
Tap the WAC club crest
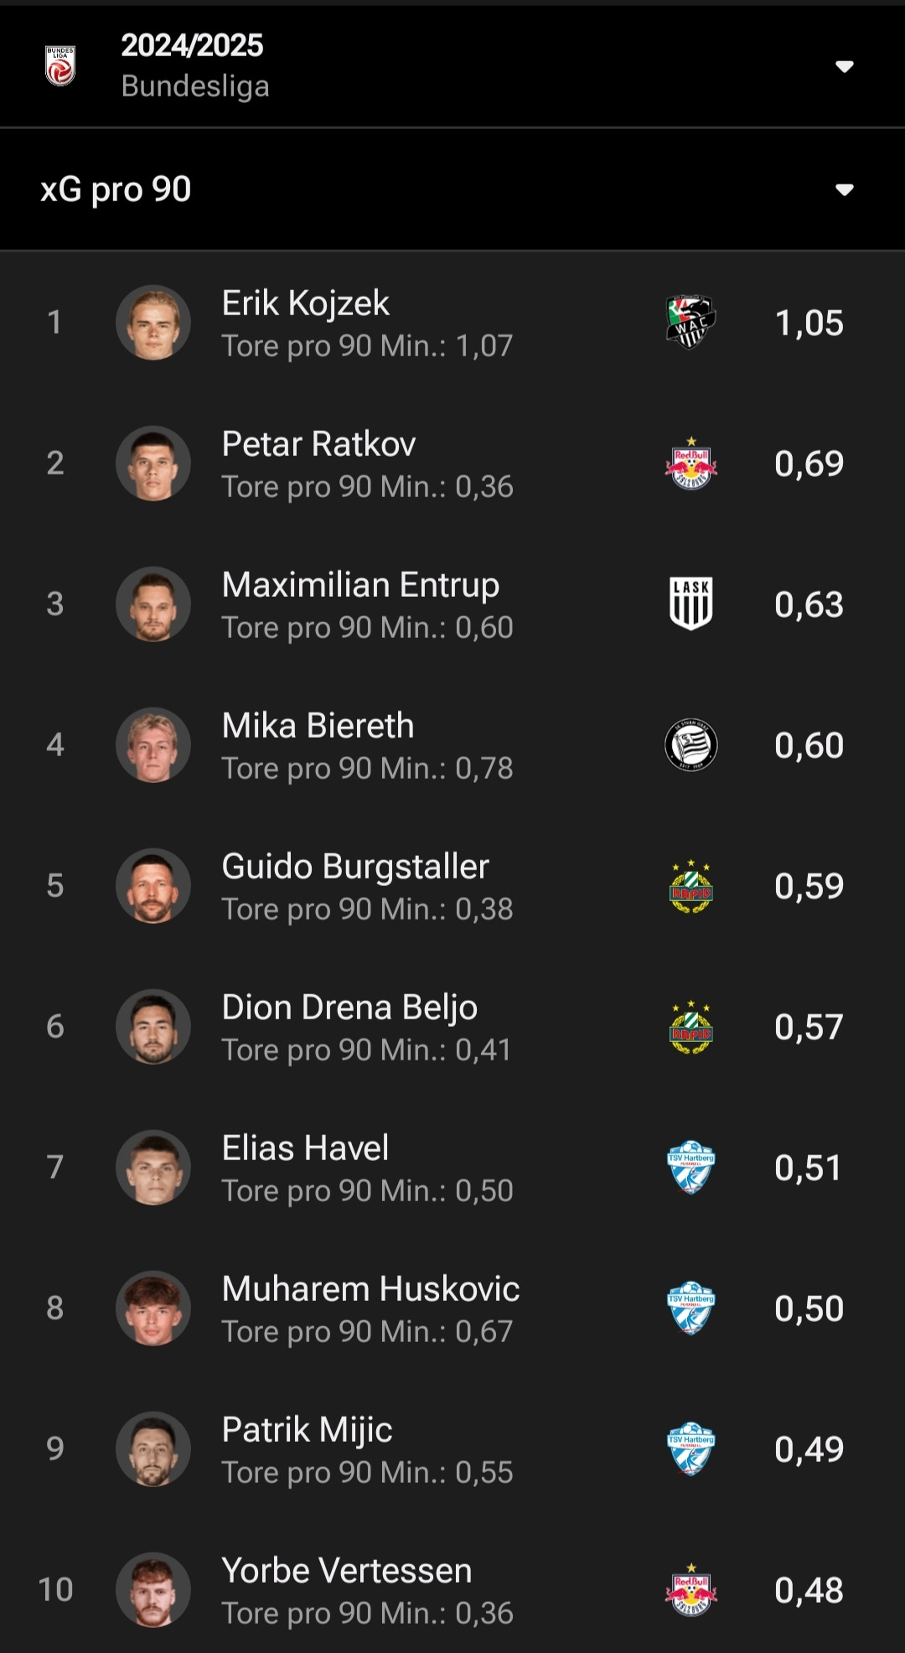pyautogui.click(x=690, y=323)
